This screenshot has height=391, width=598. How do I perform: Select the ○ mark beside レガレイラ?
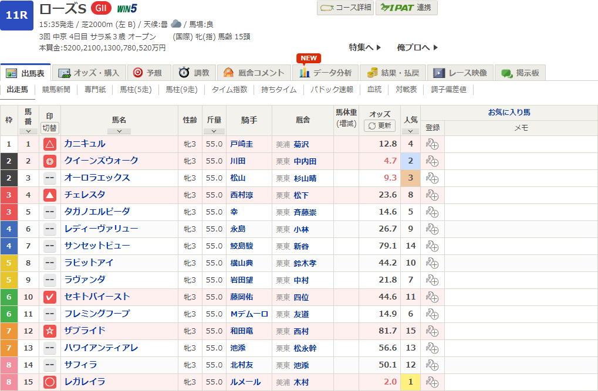coord(49,382)
